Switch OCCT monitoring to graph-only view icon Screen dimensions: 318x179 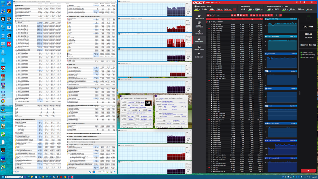(214, 15)
